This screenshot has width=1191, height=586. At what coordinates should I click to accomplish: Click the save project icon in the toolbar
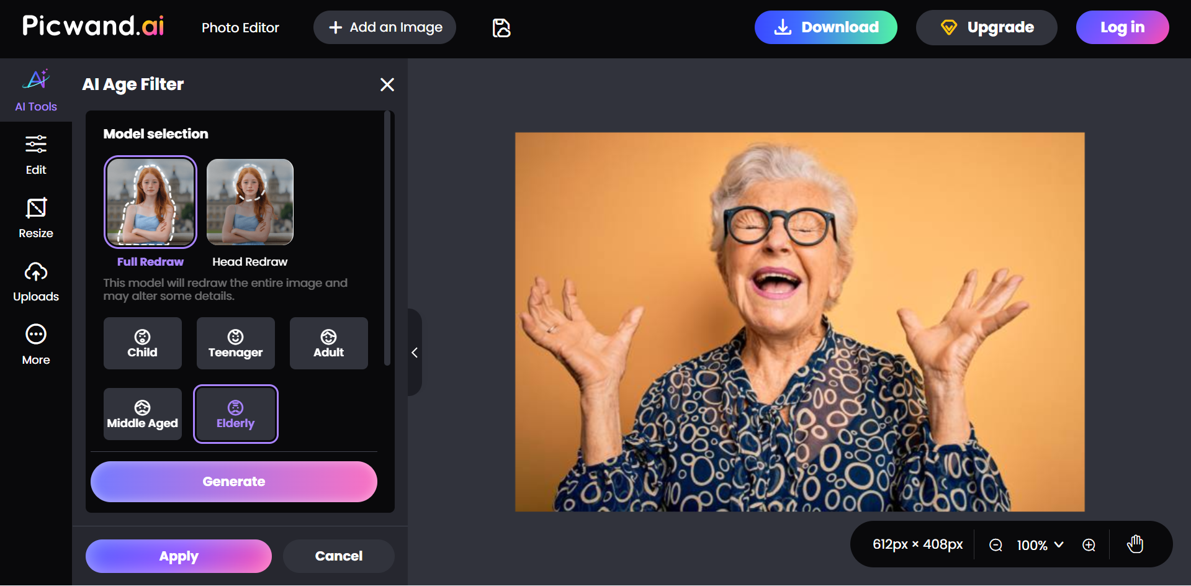pyautogui.click(x=501, y=27)
